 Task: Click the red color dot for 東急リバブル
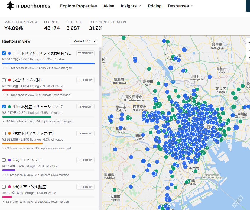9,80
